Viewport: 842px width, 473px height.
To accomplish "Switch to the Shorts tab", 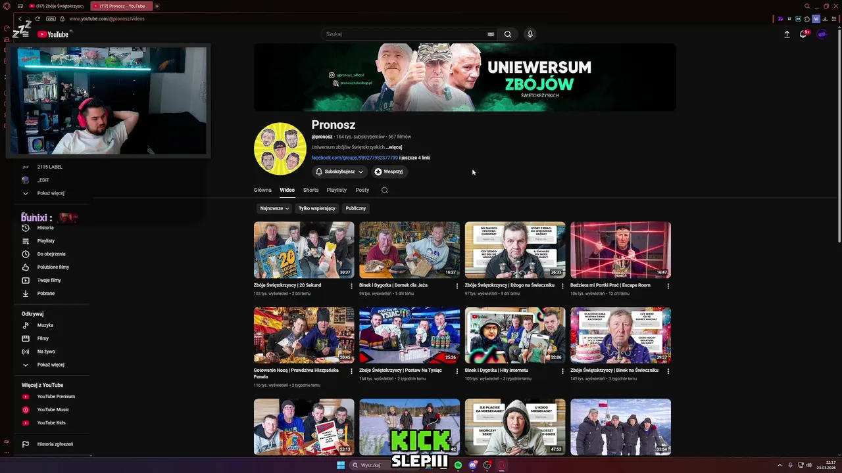I will coord(310,190).
